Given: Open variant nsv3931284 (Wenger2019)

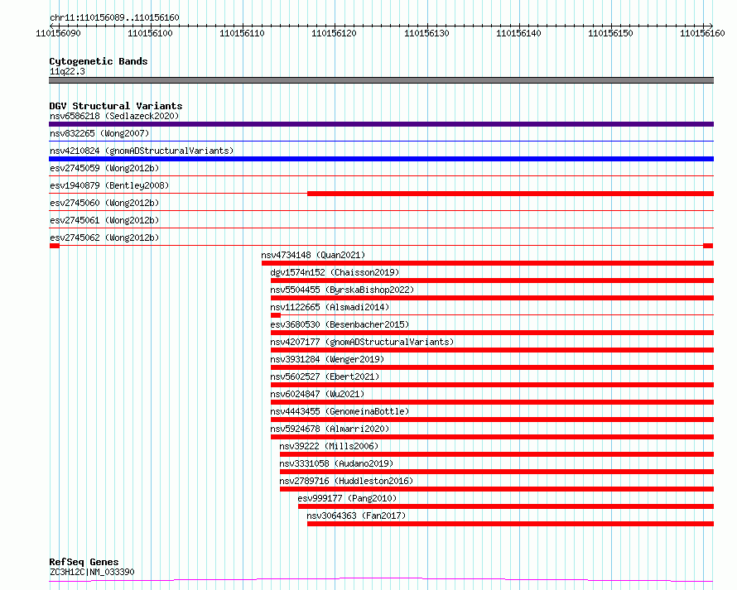Looking at the screenshot, I should click(x=327, y=359).
